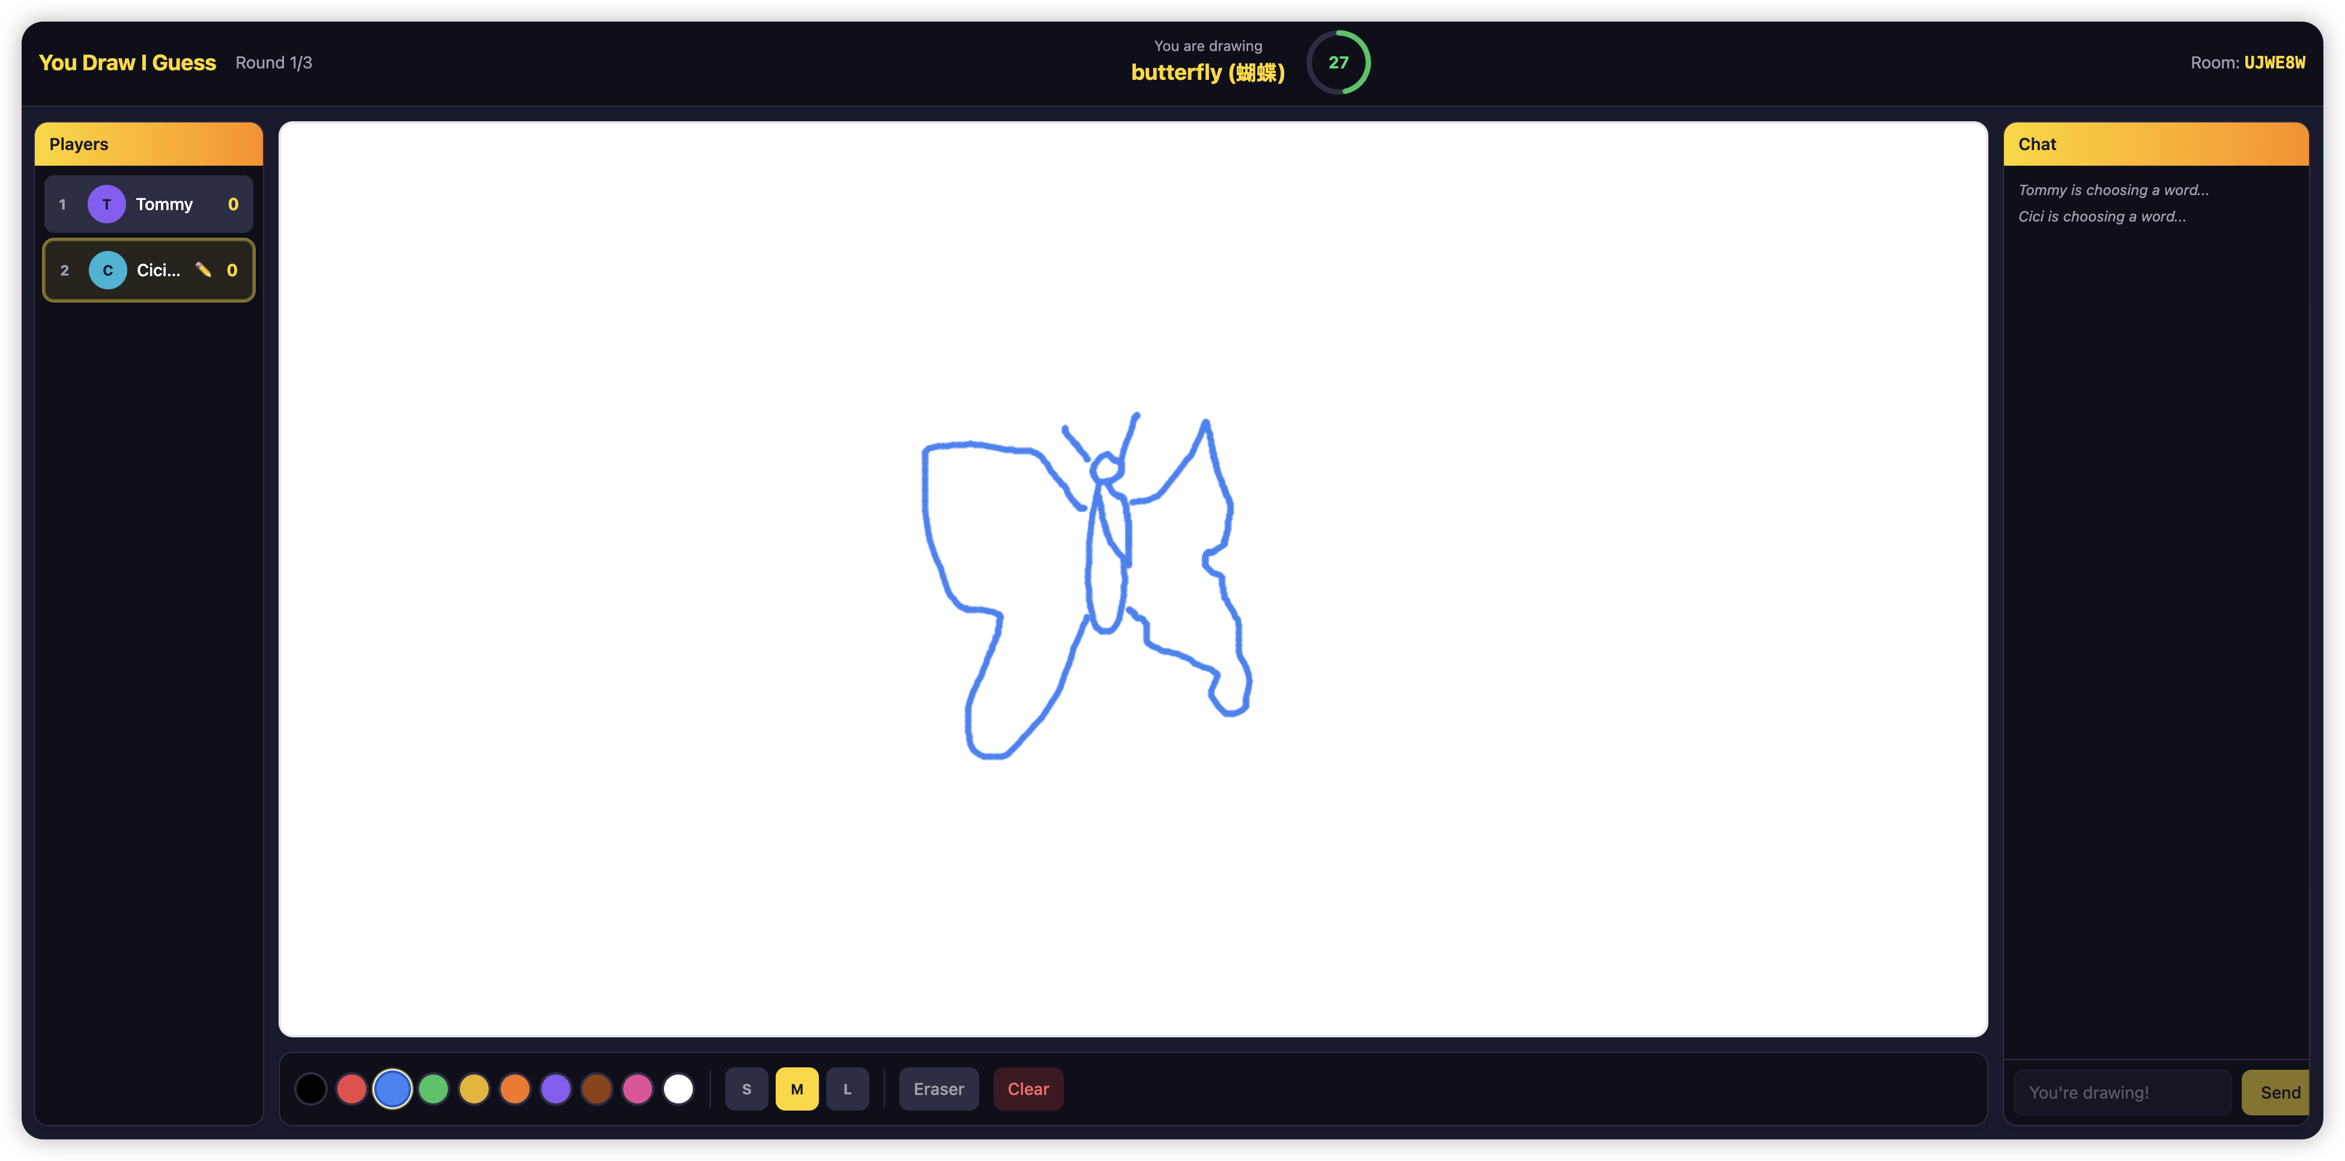Screen dimensions: 2345x1161
Task: Enable the medium brush size
Action: [x=797, y=1088]
